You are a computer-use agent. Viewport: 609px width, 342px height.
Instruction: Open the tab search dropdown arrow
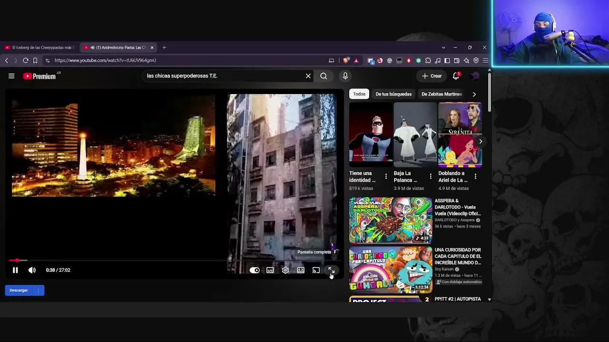coord(443,47)
